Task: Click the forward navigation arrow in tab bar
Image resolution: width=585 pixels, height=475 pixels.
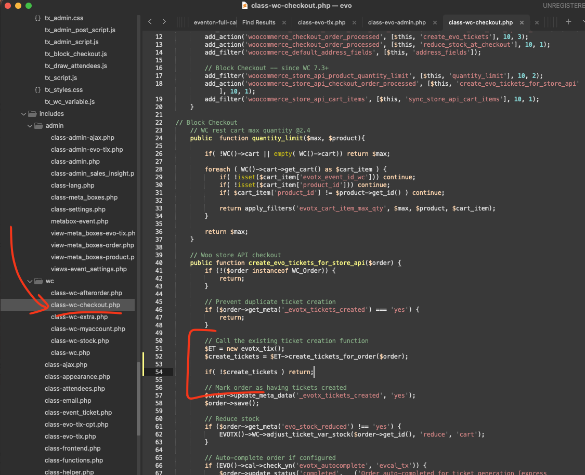Action: [x=164, y=22]
